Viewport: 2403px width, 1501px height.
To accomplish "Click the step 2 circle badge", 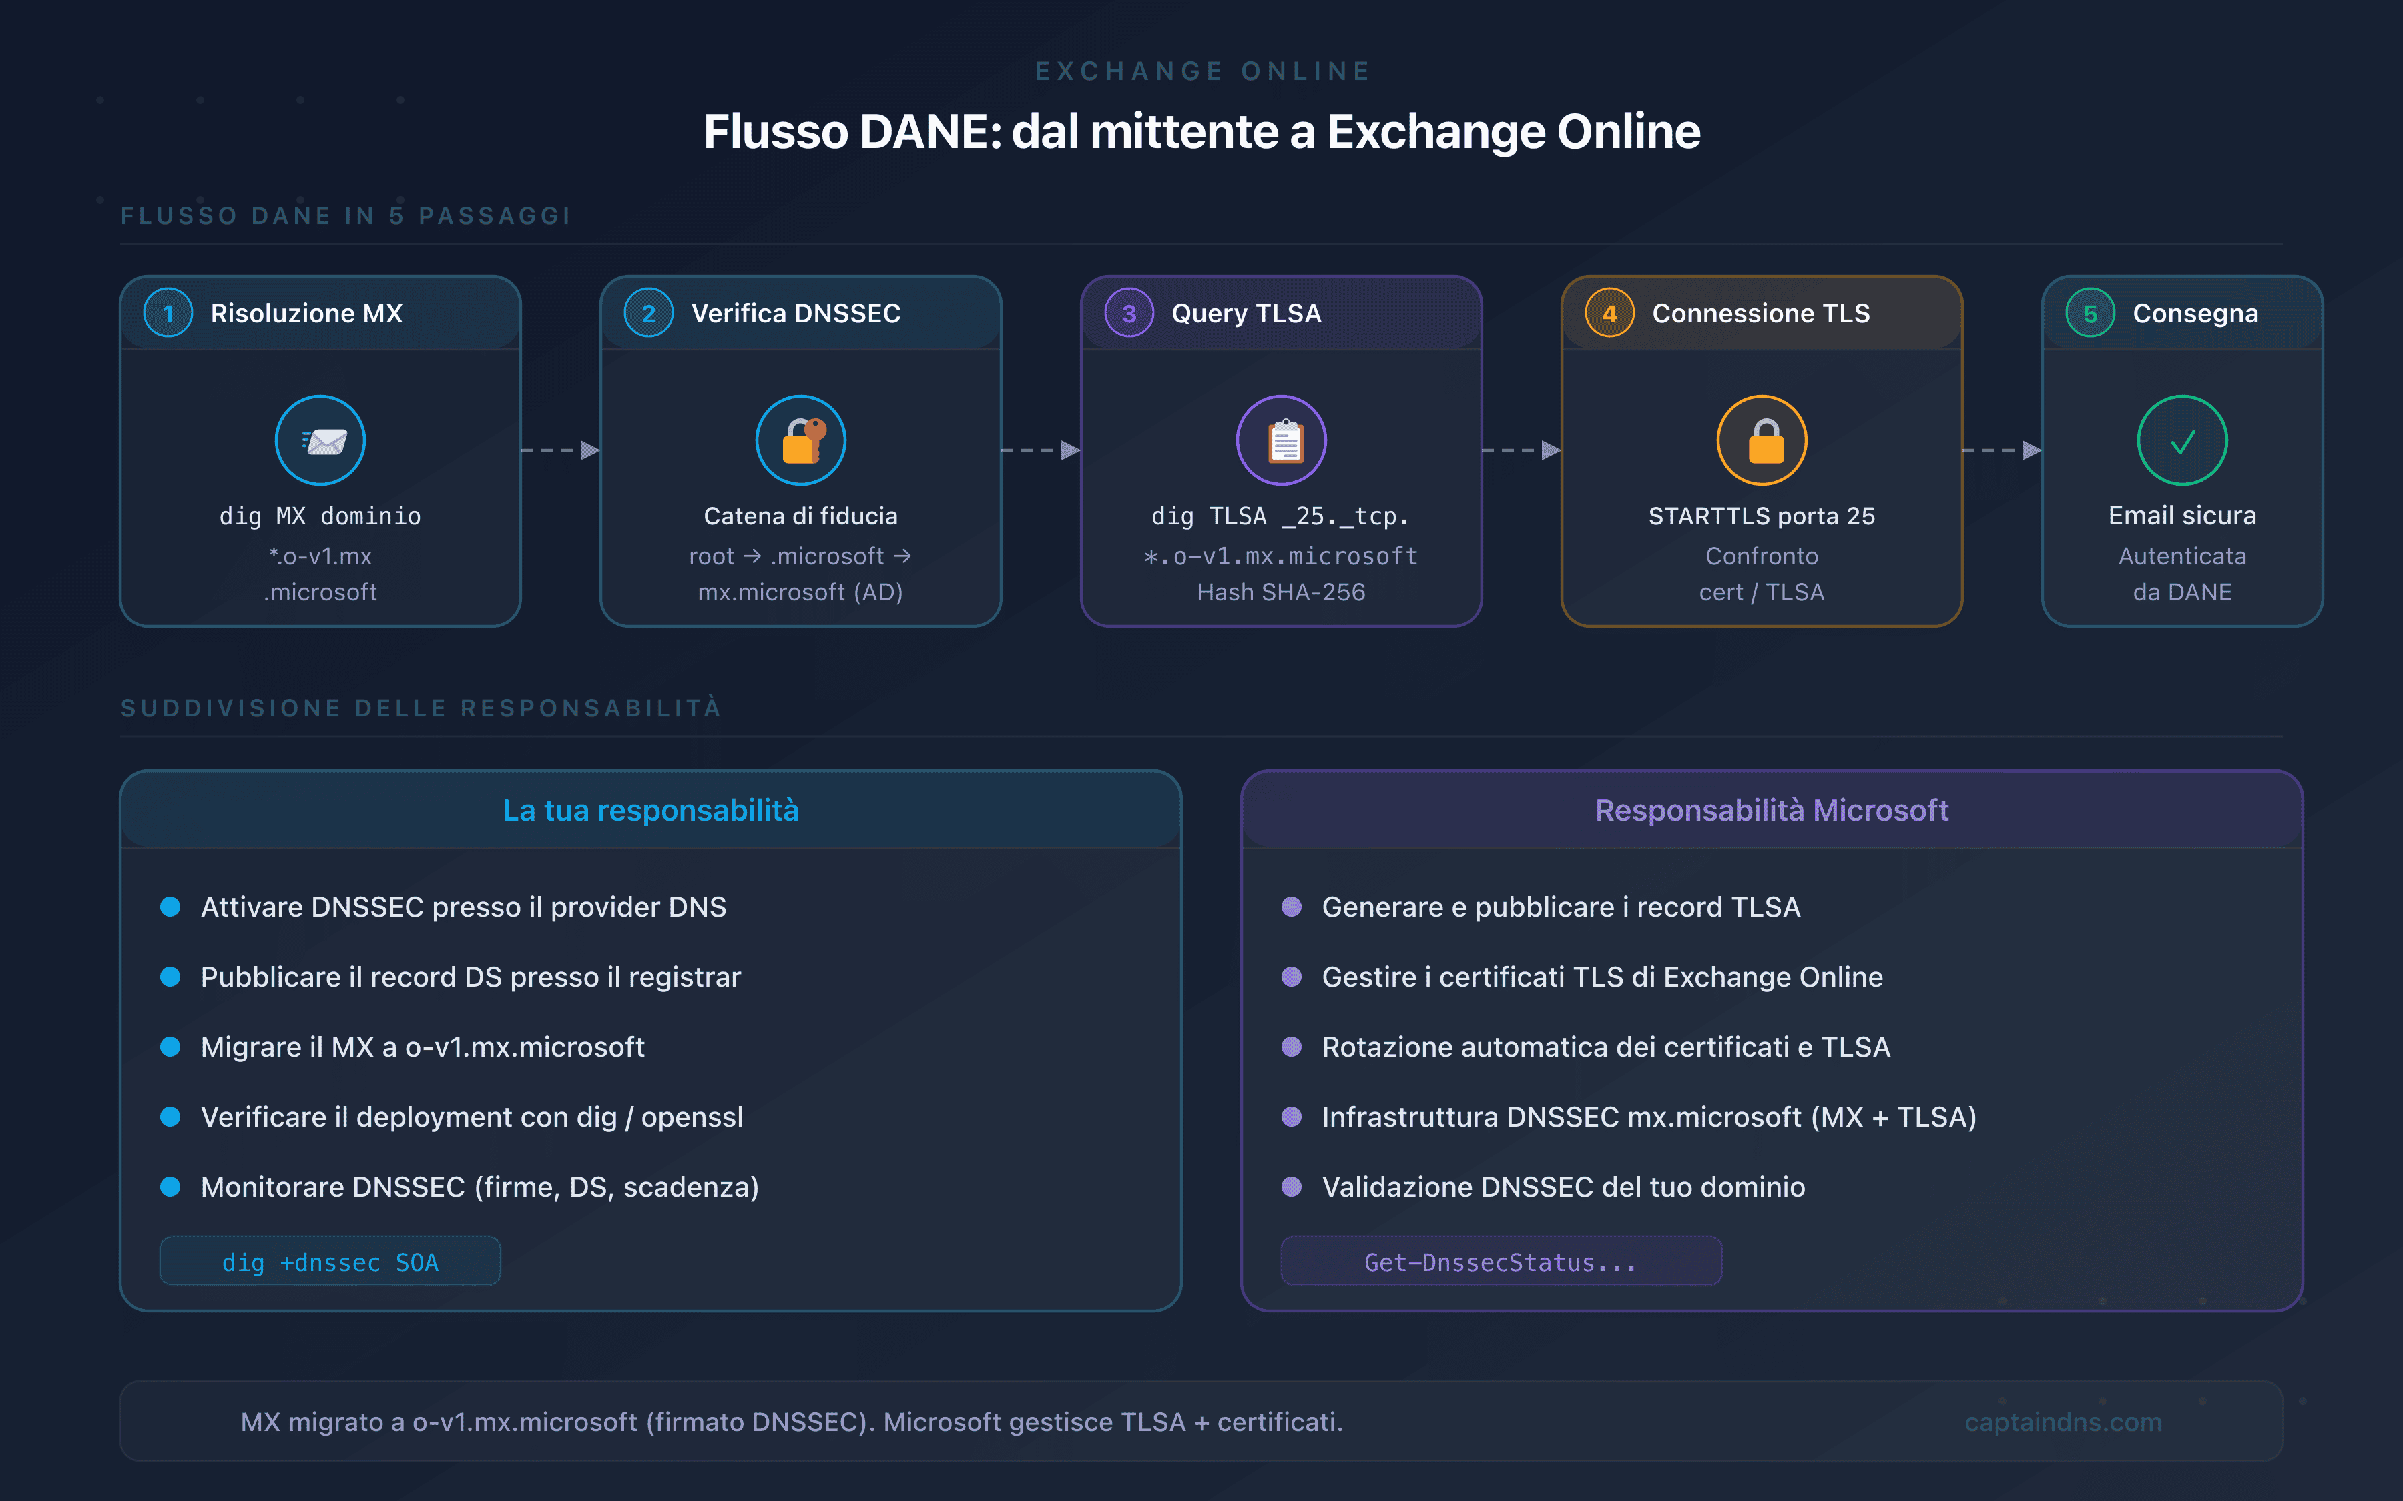I will tap(649, 313).
